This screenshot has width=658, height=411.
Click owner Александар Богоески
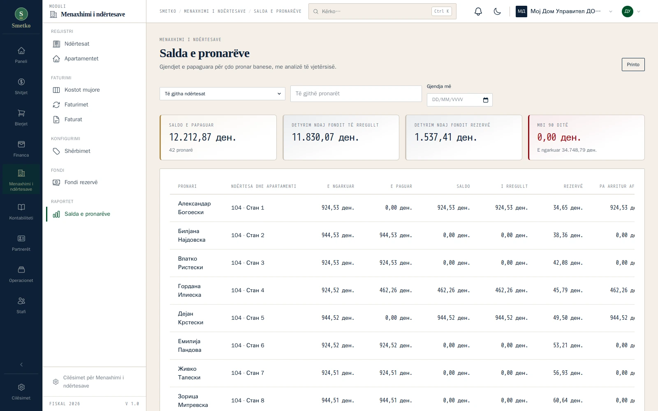[x=194, y=208]
